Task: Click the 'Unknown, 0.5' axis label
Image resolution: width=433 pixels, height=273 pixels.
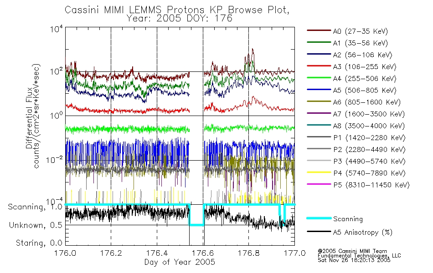Action: tap(36, 225)
